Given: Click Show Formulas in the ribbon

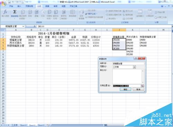Looking at the screenshot, I should pyautogui.click(x=128, y=11).
